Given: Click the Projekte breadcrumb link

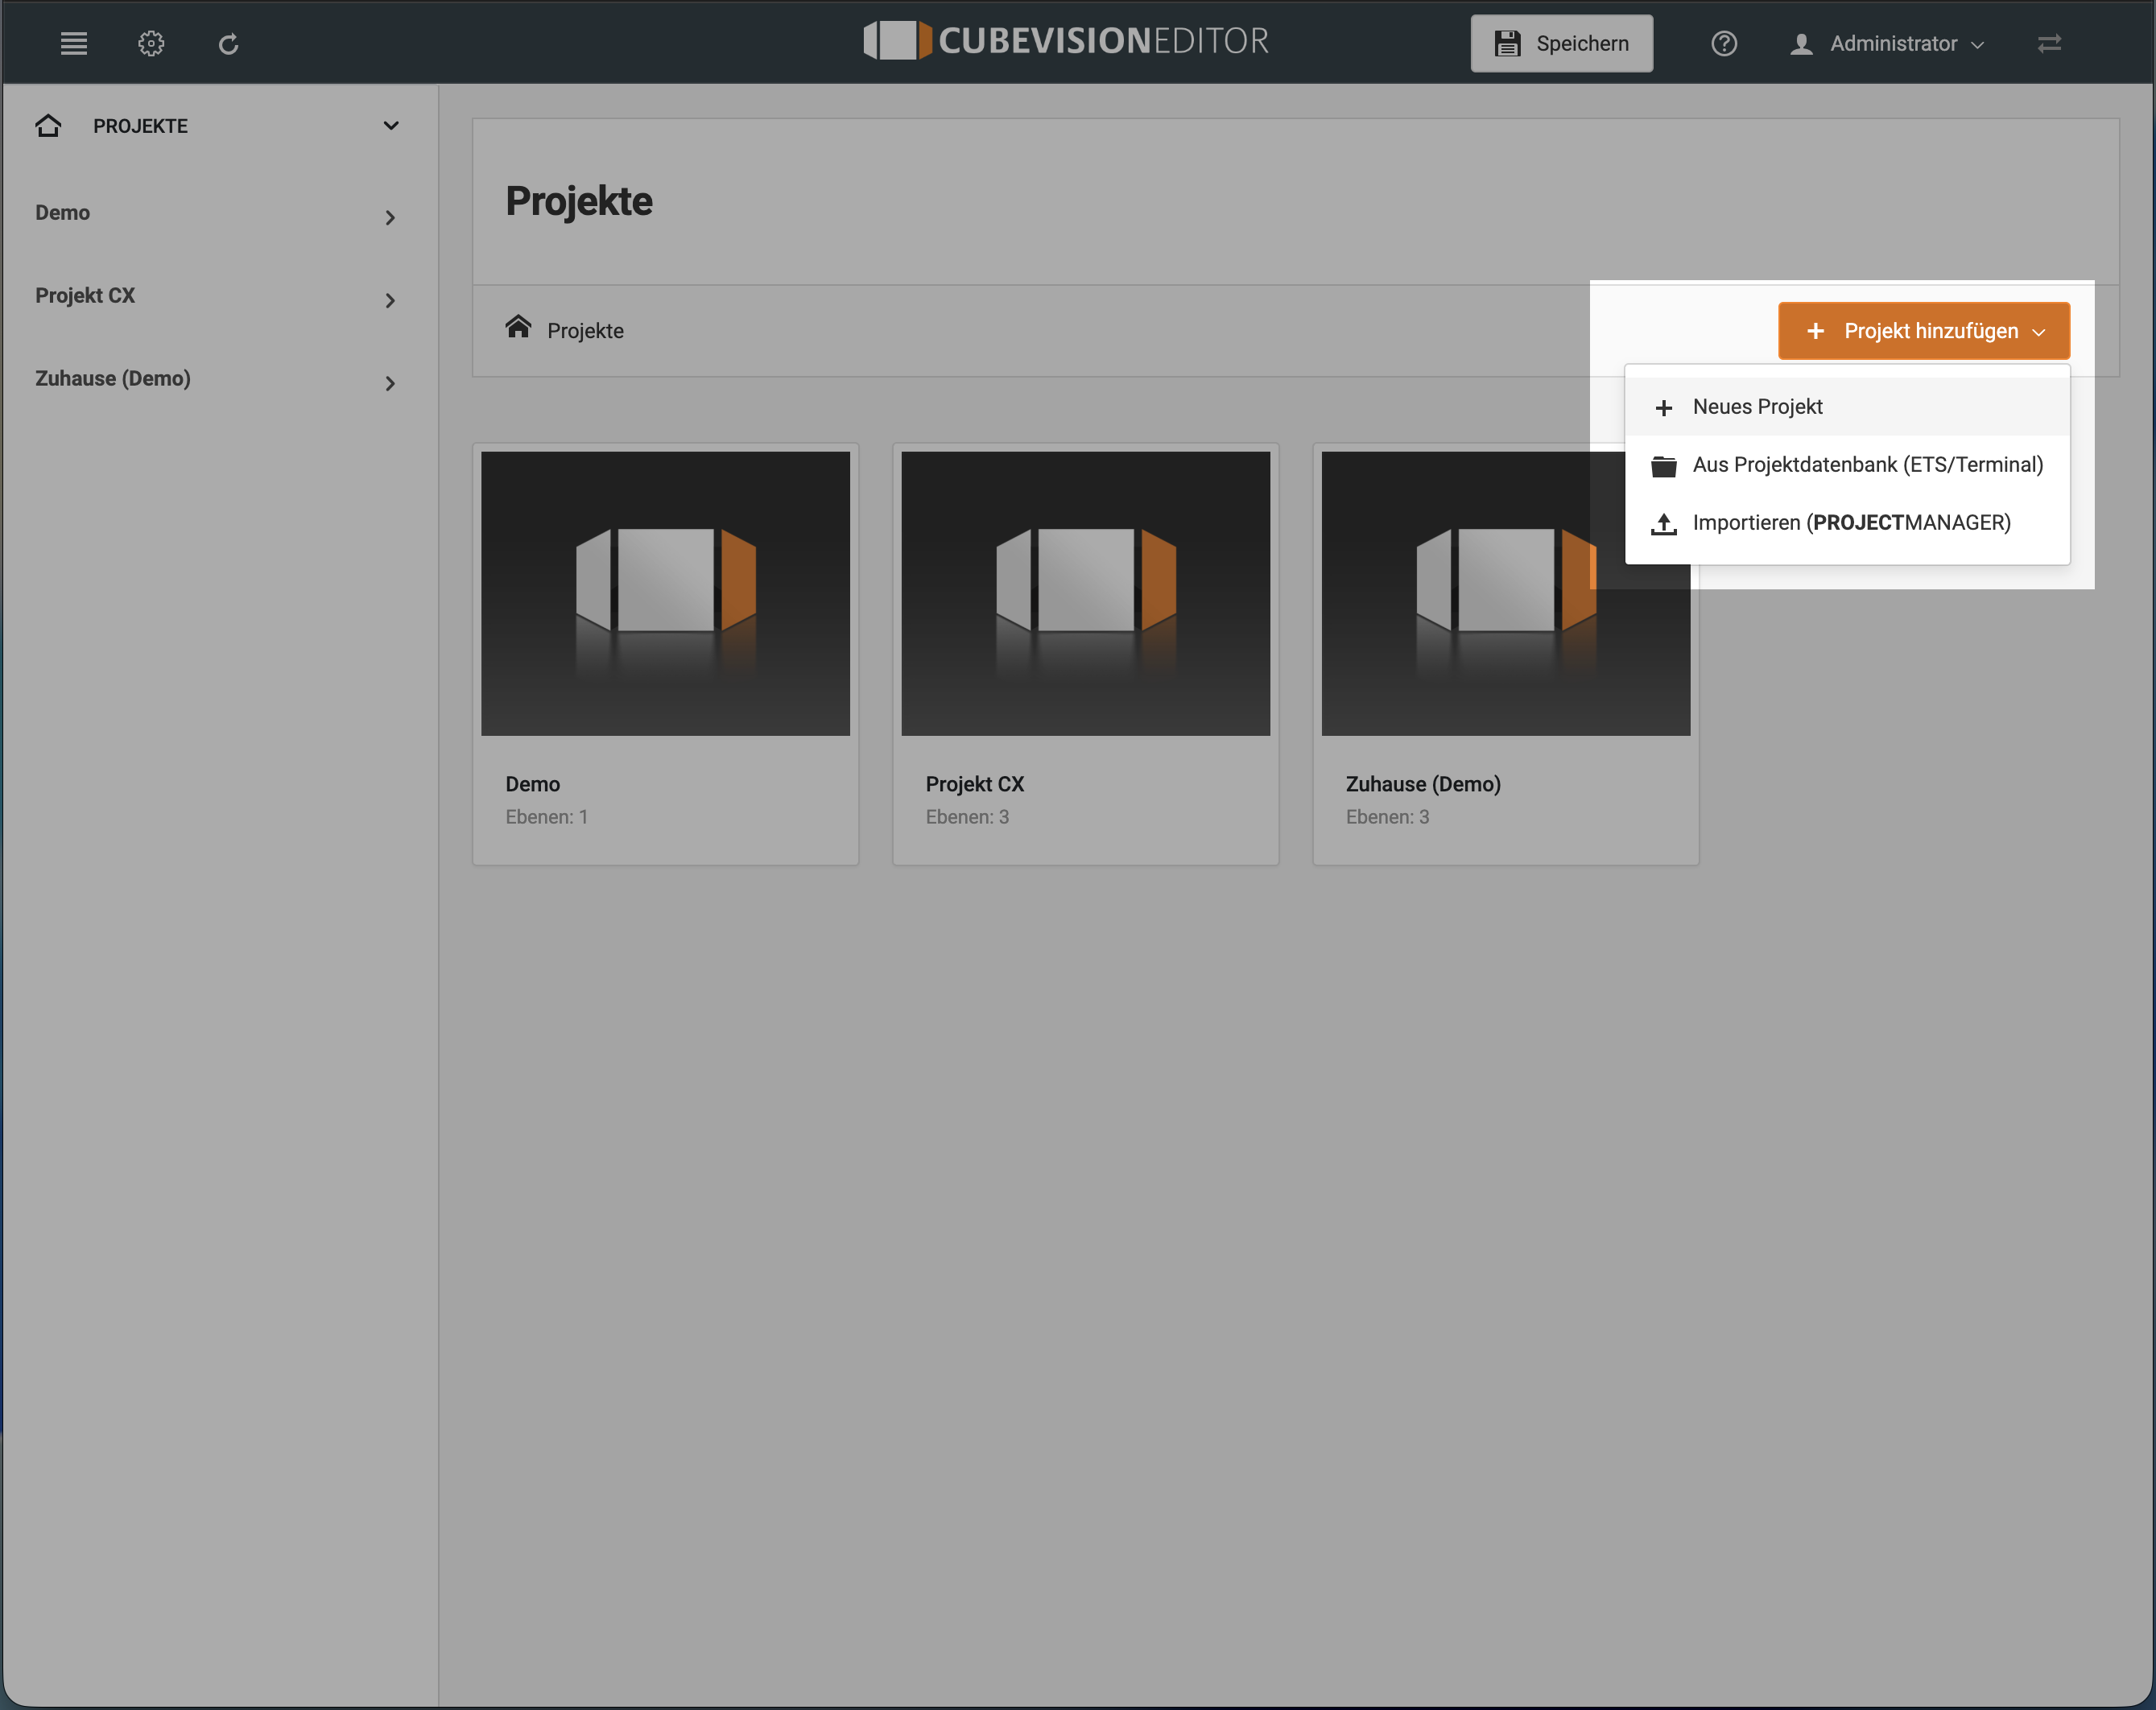Looking at the screenshot, I should pyautogui.click(x=585, y=331).
